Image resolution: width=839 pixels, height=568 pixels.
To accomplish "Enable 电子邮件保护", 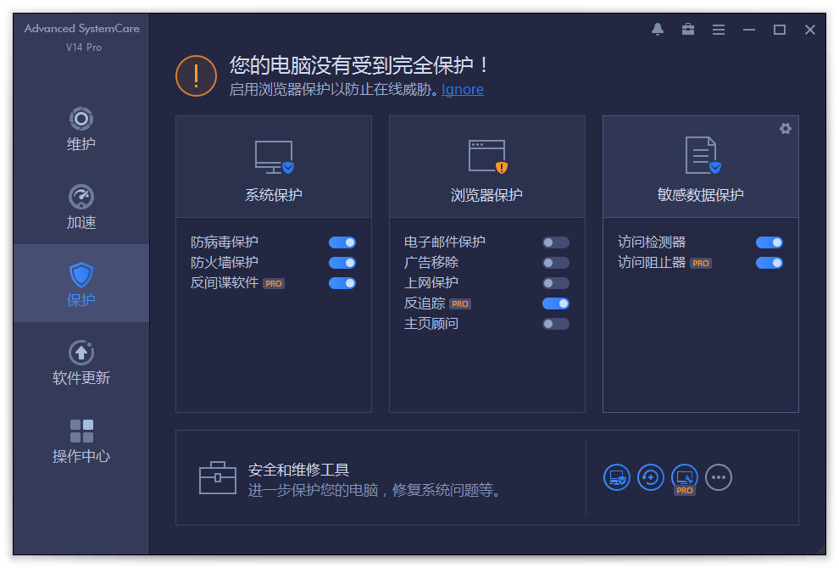I will pyautogui.click(x=556, y=242).
